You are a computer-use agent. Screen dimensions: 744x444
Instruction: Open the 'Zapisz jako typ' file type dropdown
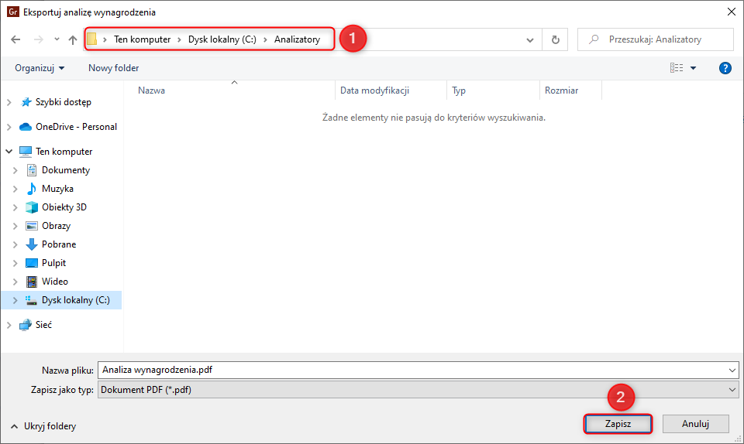(418, 390)
